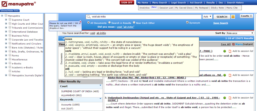Select the All Documents radio button
Screen dimensions: 257x111
tap(88, 22)
